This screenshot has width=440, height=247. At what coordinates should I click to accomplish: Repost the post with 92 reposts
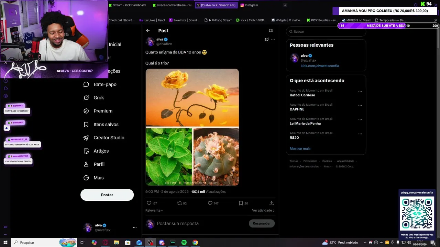click(x=181, y=203)
